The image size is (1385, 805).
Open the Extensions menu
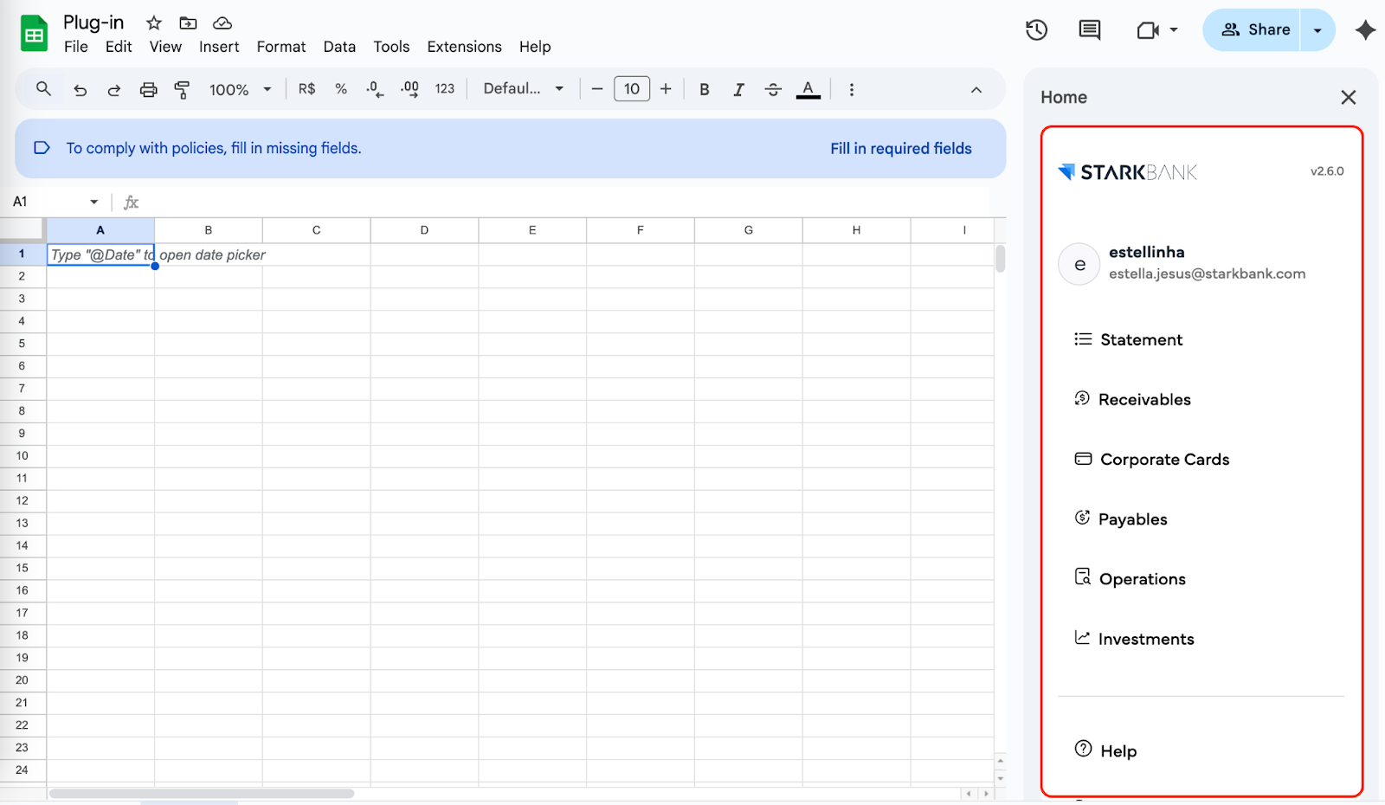point(464,47)
